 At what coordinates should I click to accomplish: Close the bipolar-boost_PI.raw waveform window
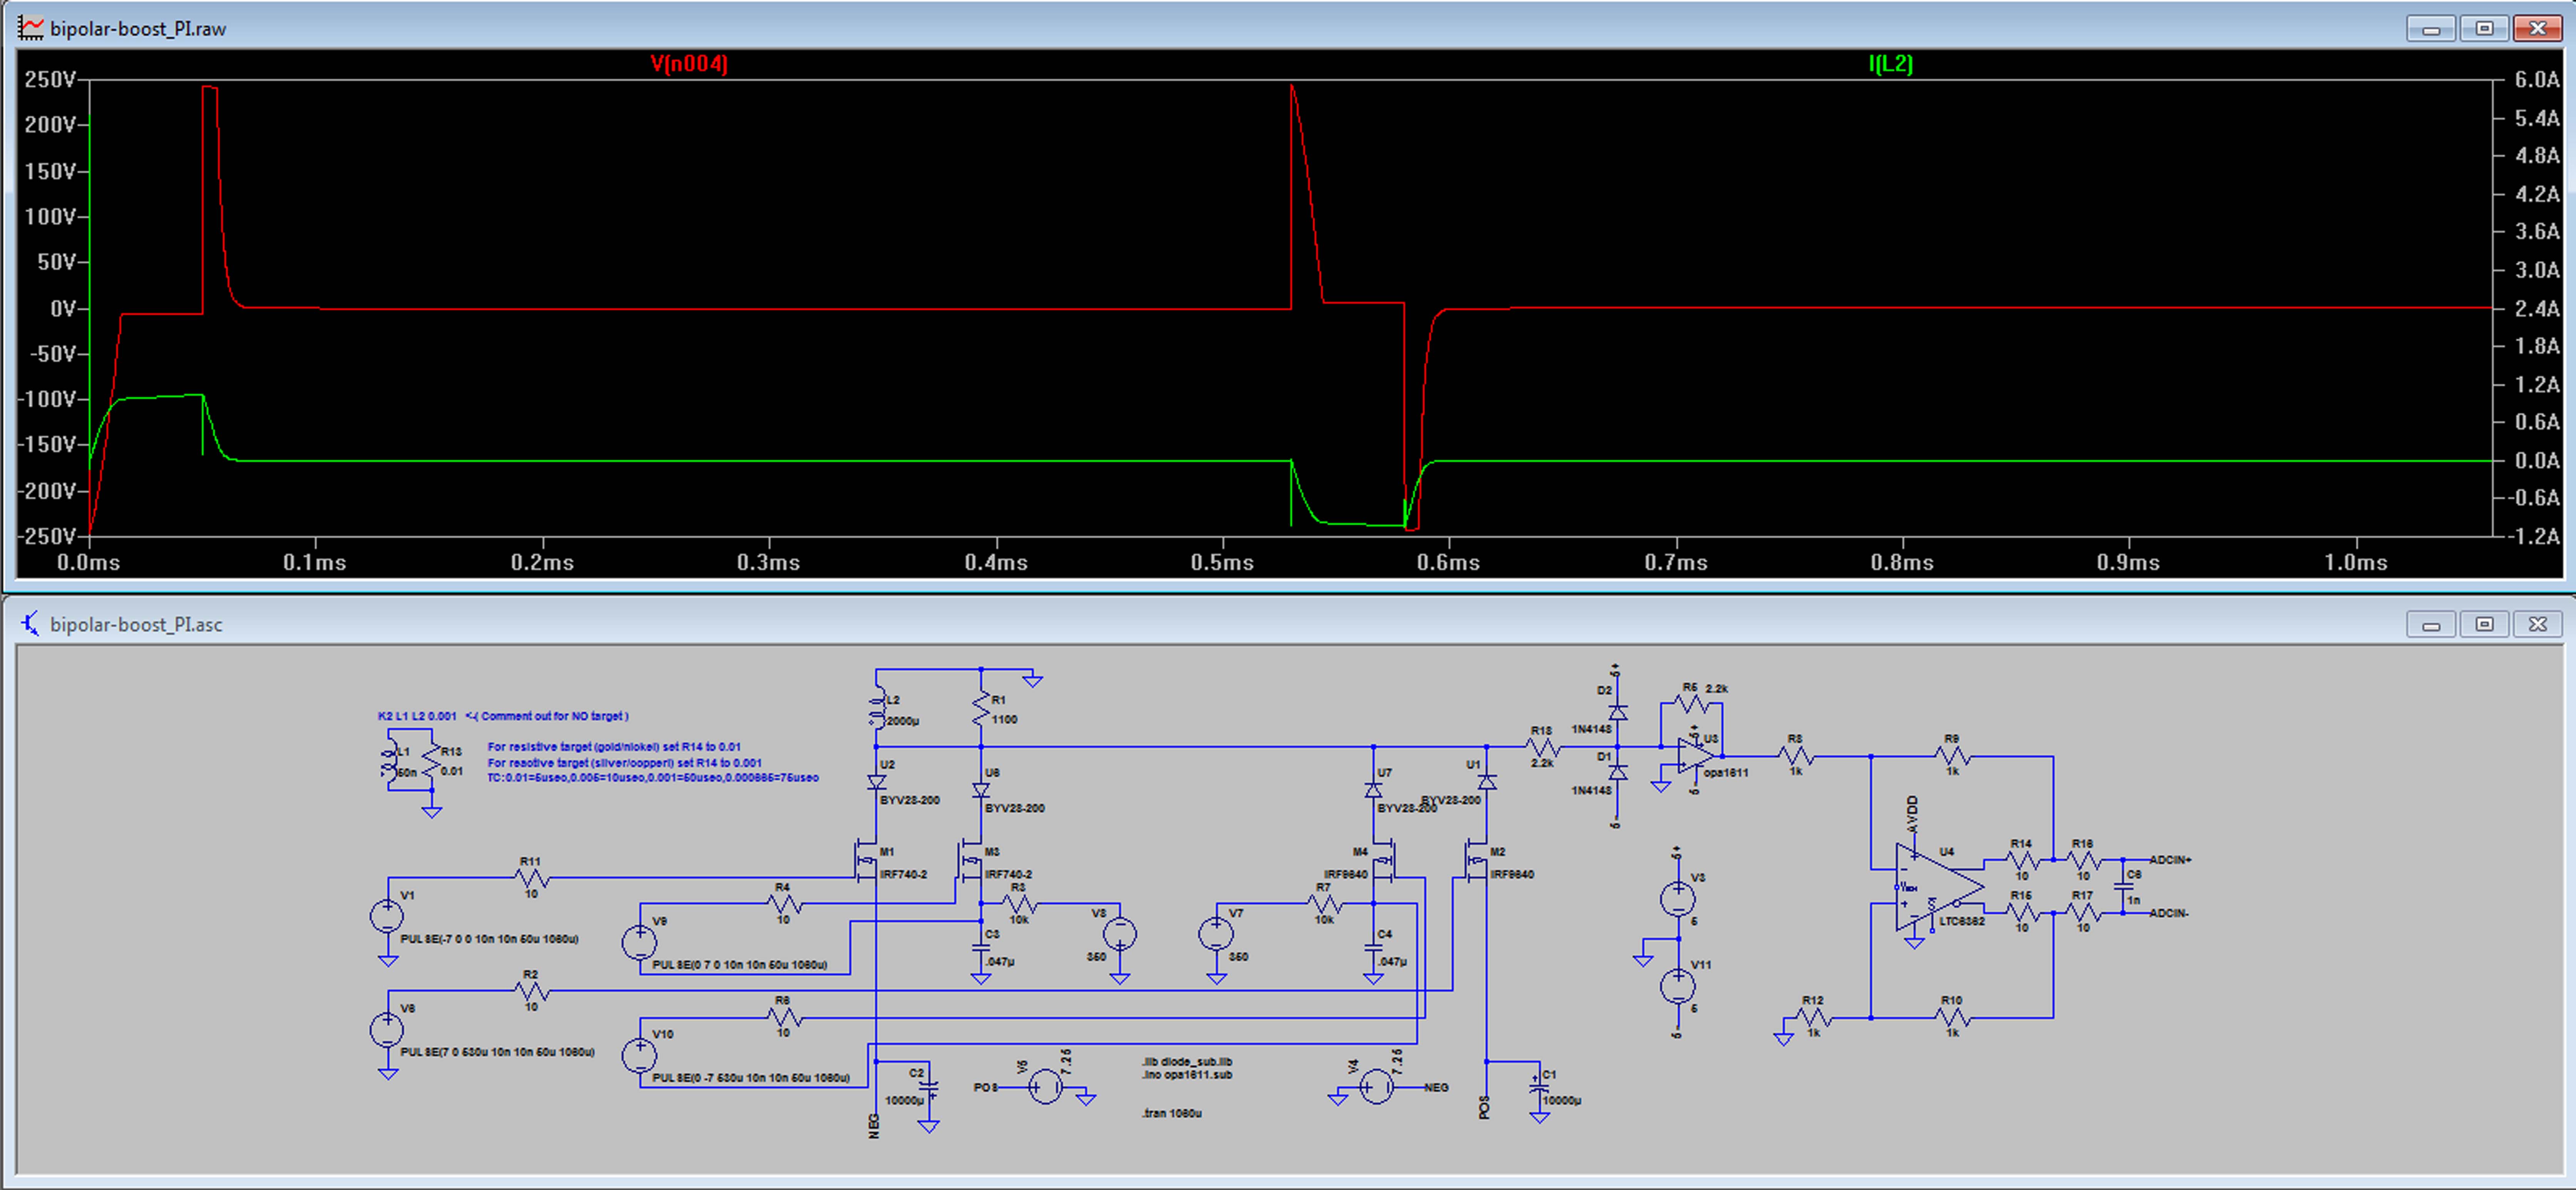coord(2537,28)
